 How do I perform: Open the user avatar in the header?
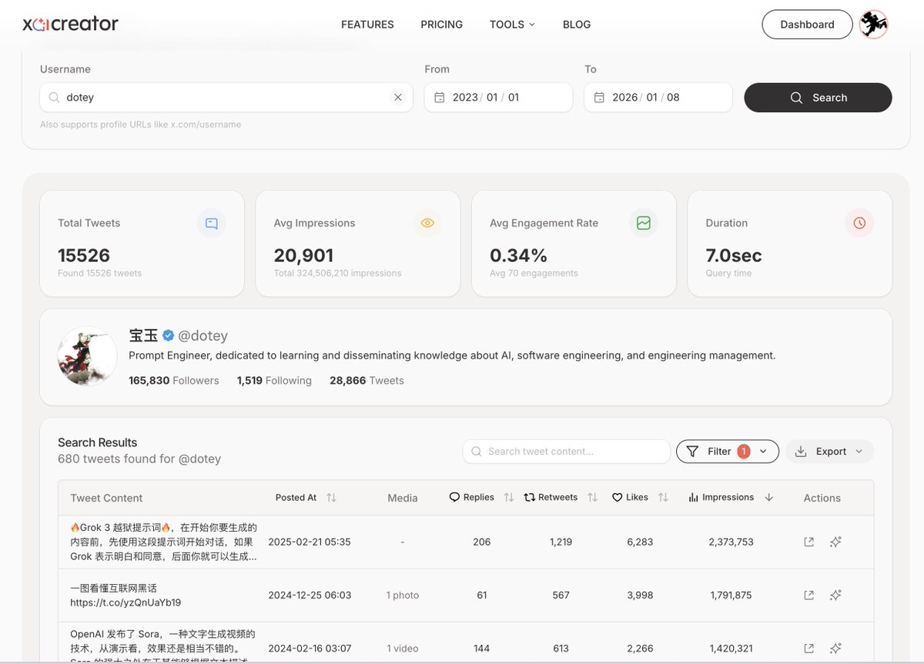(x=874, y=25)
